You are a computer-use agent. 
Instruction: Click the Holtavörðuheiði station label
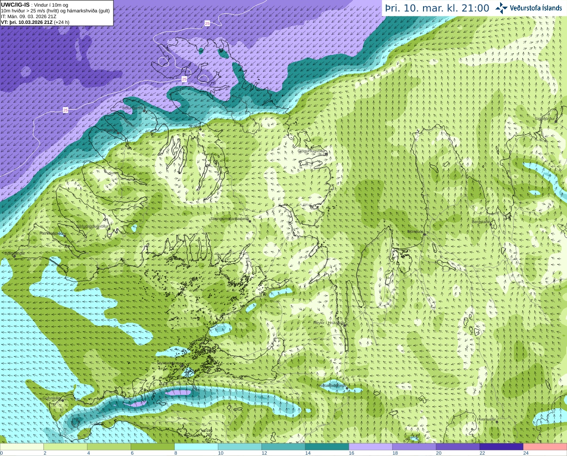point(333,386)
